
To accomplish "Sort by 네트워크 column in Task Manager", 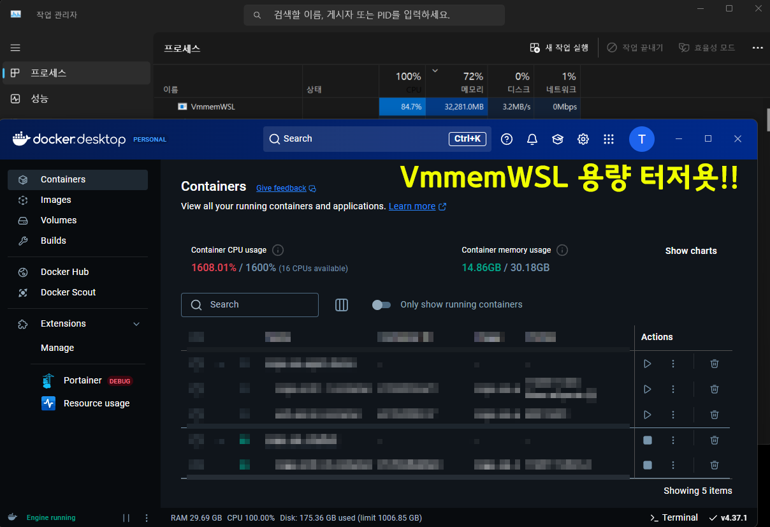I will pos(557,82).
